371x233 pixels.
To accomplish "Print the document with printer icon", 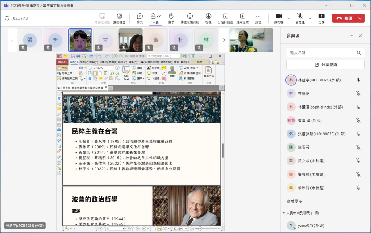I will click(x=78, y=56).
